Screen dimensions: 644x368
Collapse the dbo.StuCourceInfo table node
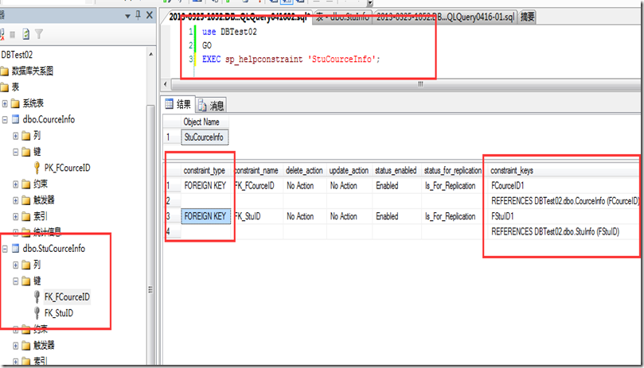tap(5, 249)
